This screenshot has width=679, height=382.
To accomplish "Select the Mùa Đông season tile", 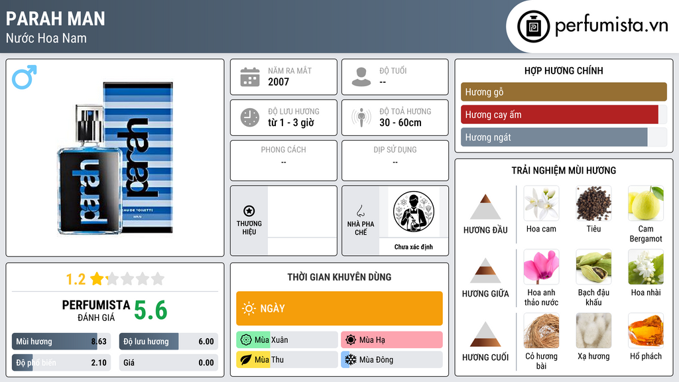I will 392,359.
